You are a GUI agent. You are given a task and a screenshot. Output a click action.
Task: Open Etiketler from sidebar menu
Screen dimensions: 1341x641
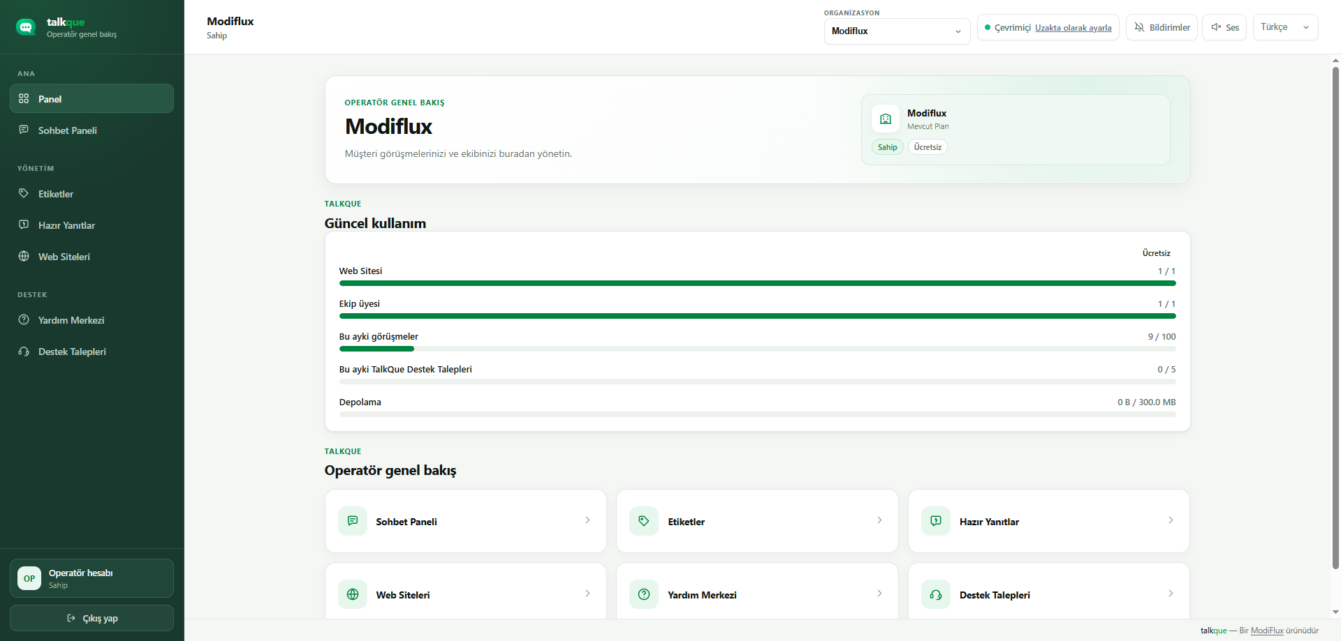(91, 193)
